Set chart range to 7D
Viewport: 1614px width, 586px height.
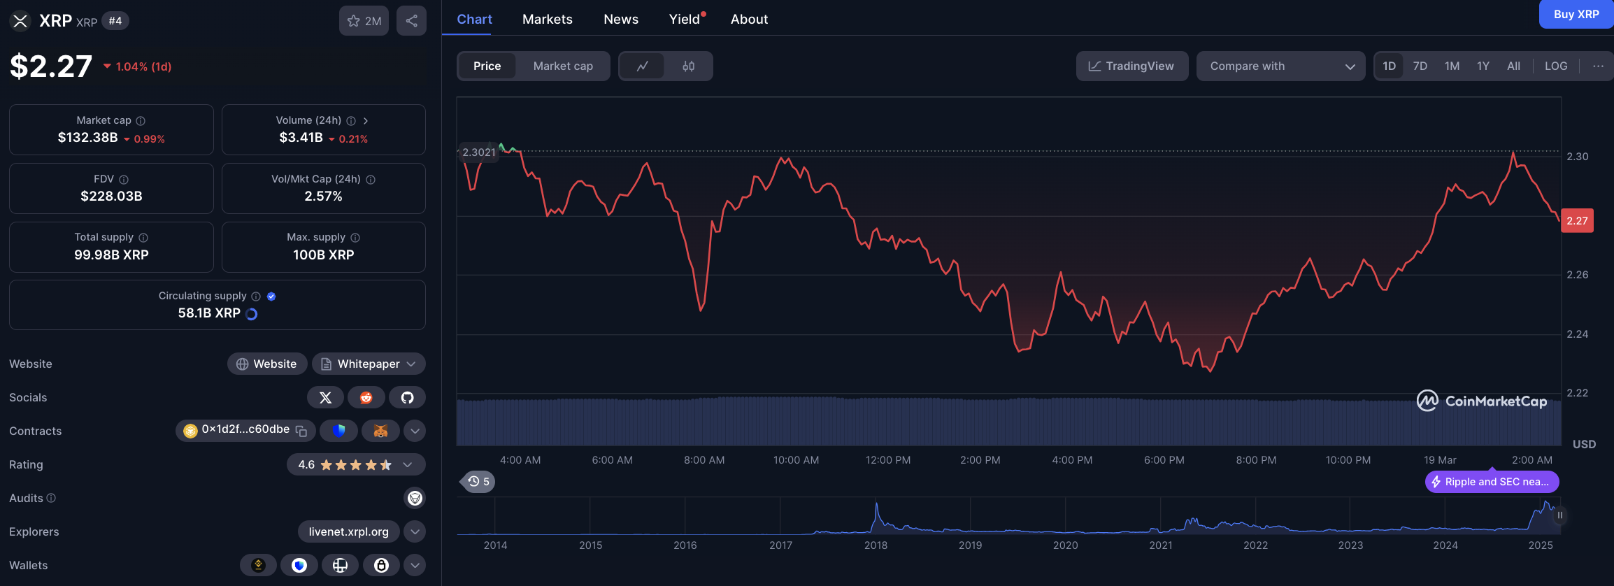(x=1420, y=66)
